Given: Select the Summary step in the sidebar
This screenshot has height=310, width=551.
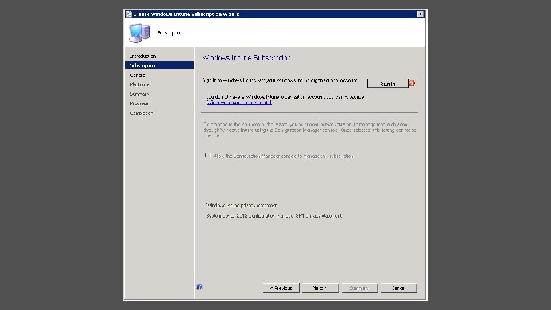Looking at the screenshot, I should pyautogui.click(x=139, y=94).
